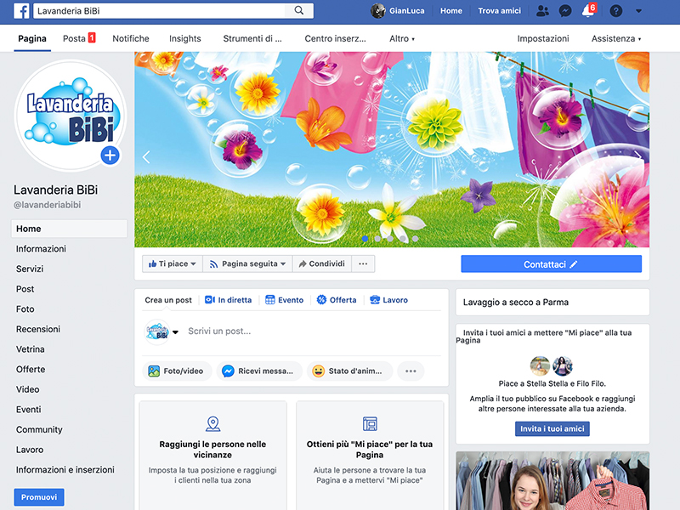Click the Facebook logo icon
This screenshot has width=680, height=510.
(x=21, y=10)
